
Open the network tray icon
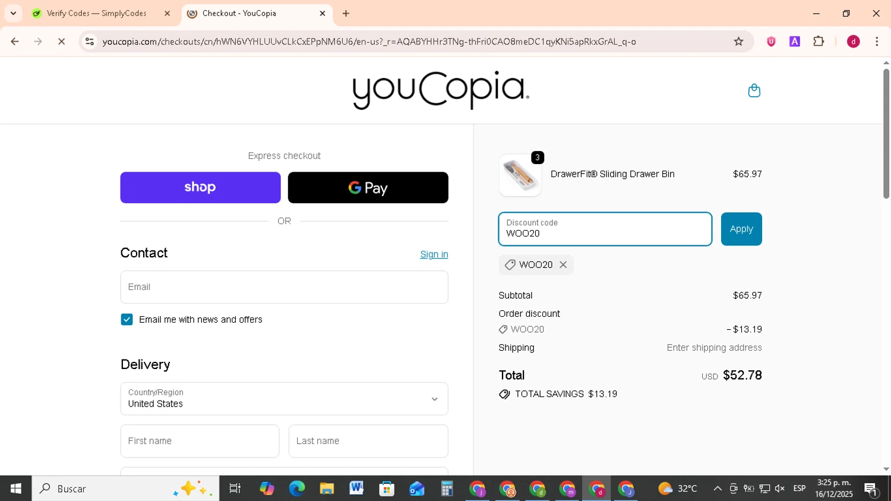764,489
